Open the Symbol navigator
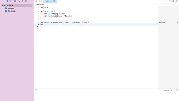 15,1
